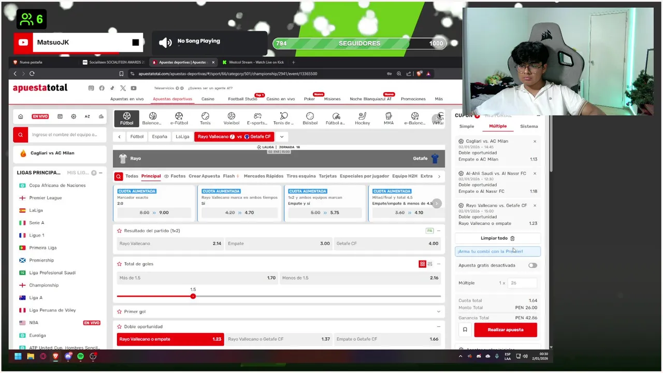Click the Total de goles slider handle

click(193, 296)
